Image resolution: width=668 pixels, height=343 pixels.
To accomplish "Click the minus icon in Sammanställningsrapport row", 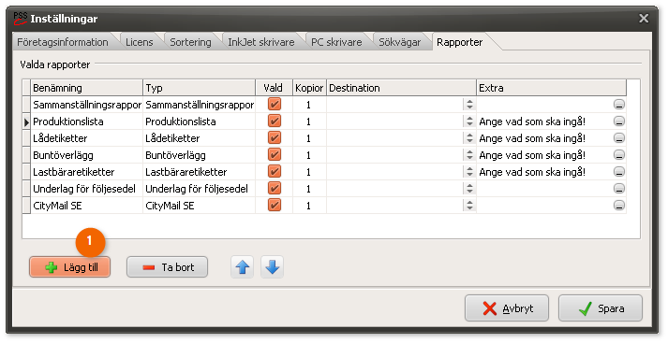I will click(619, 105).
